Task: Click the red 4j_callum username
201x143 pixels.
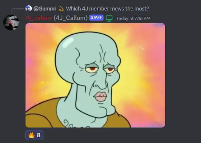Action: click(x=39, y=18)
